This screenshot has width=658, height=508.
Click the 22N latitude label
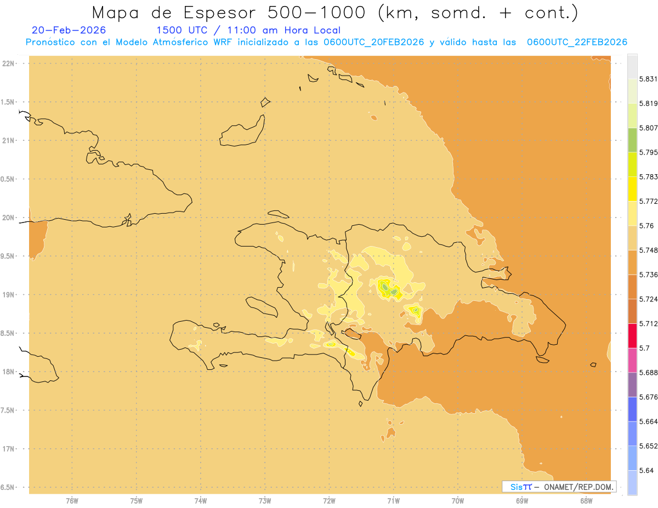tap(8, 64)
